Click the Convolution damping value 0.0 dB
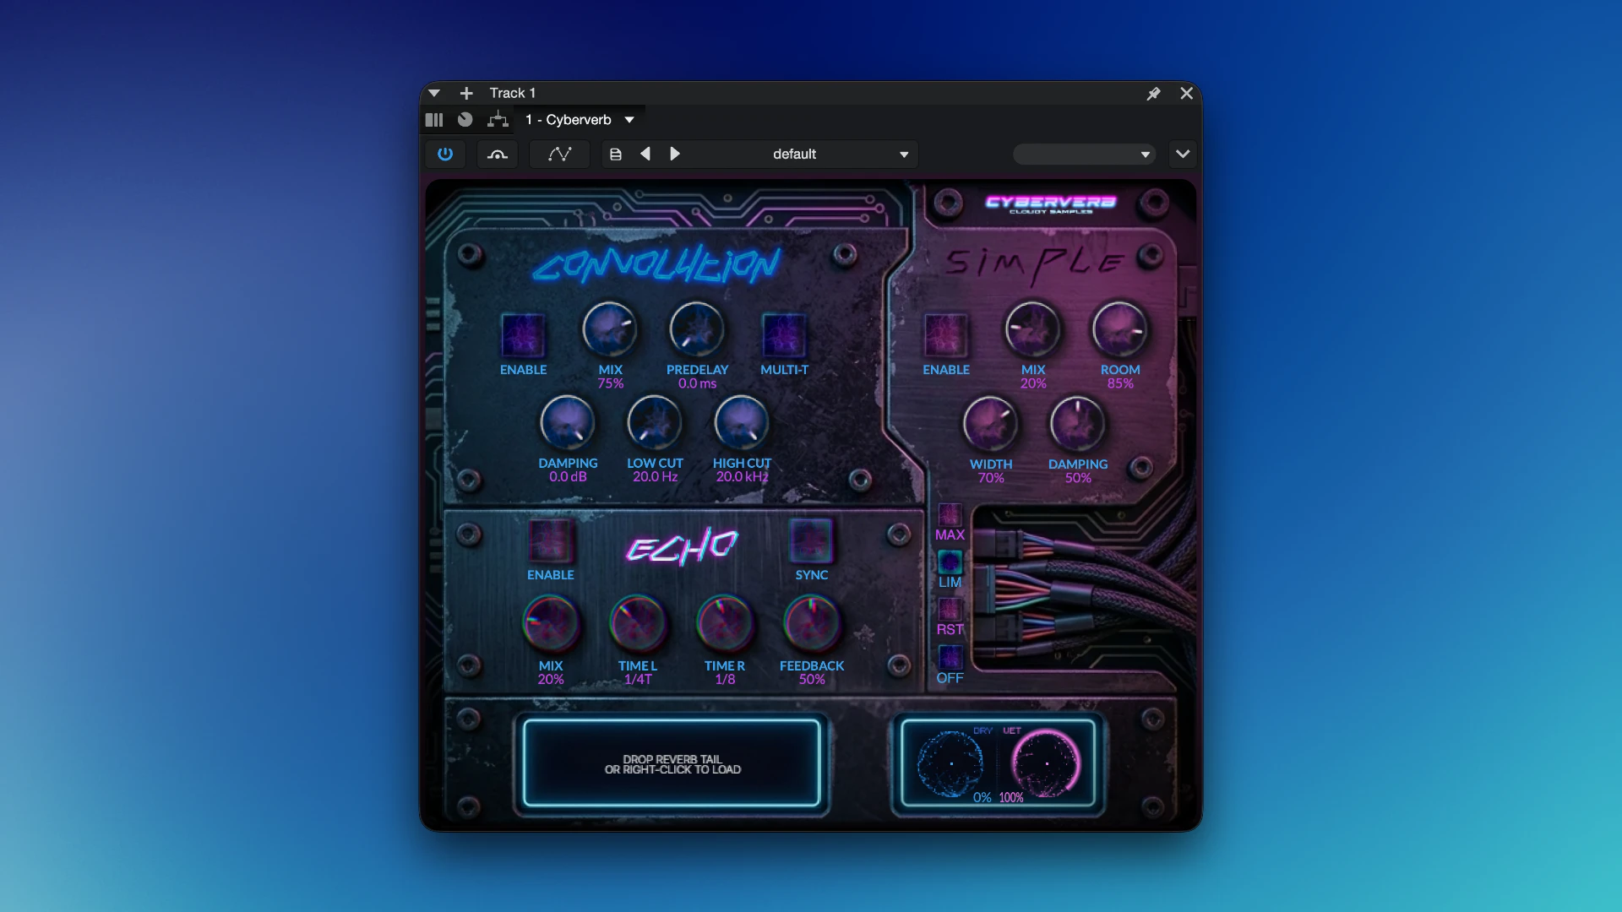1622x912 pixels. pos(568,476)
